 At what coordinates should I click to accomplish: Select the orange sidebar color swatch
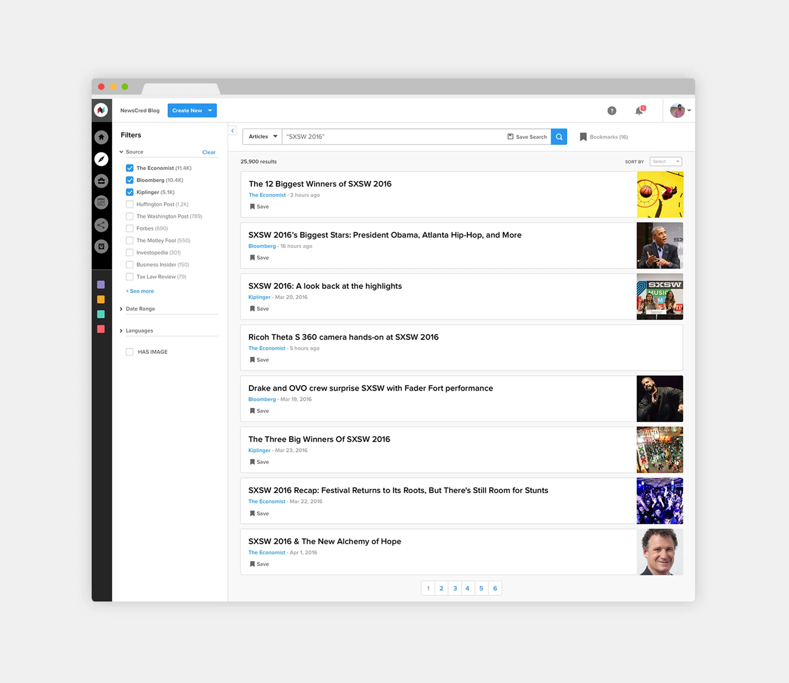[x=101, y=300]
